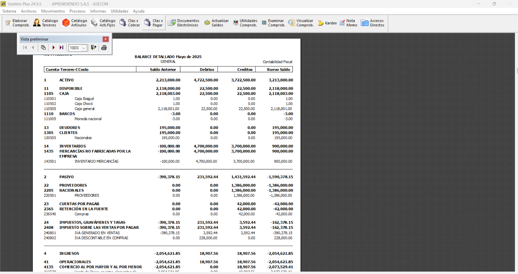The height and width of the screenshot is (274, 518).
Task: Click Visualizar Comprob. button
Action: pos(301,23)
